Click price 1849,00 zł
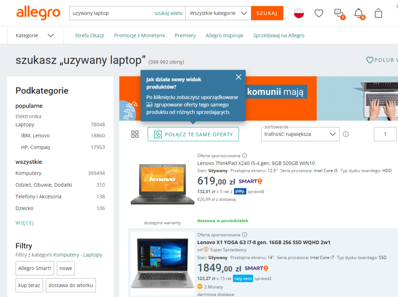398x297 pixels. (219, 268)
